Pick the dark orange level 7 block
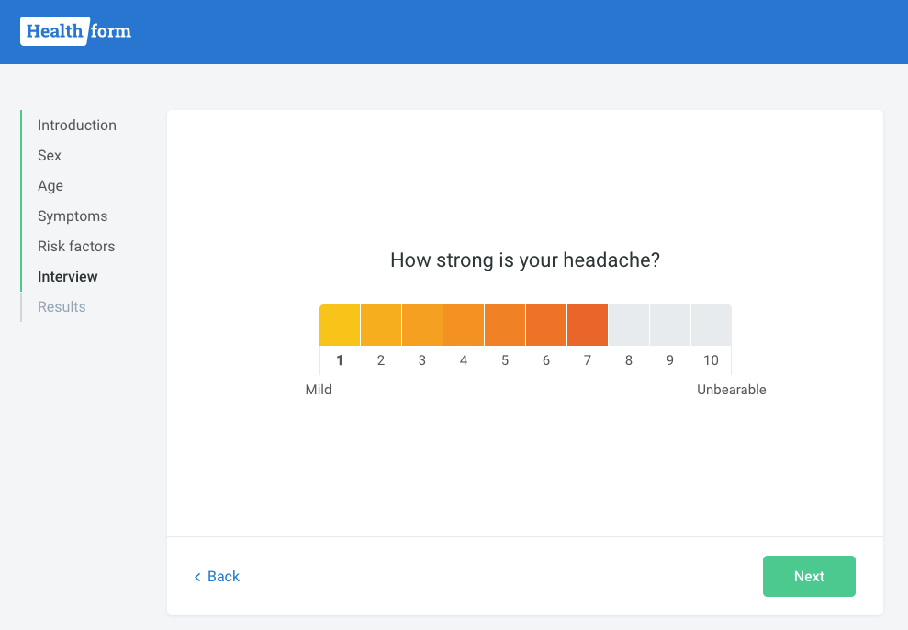Viewport: 908px width, 630px height. (588, 326)
